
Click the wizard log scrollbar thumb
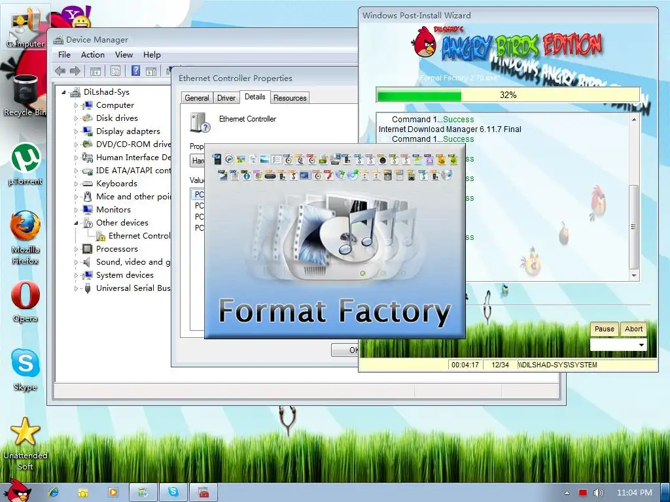click(x=633, y=227)
